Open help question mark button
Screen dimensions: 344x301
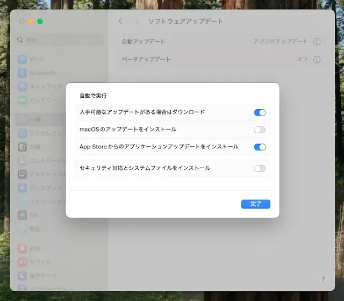tap(323, 279)
